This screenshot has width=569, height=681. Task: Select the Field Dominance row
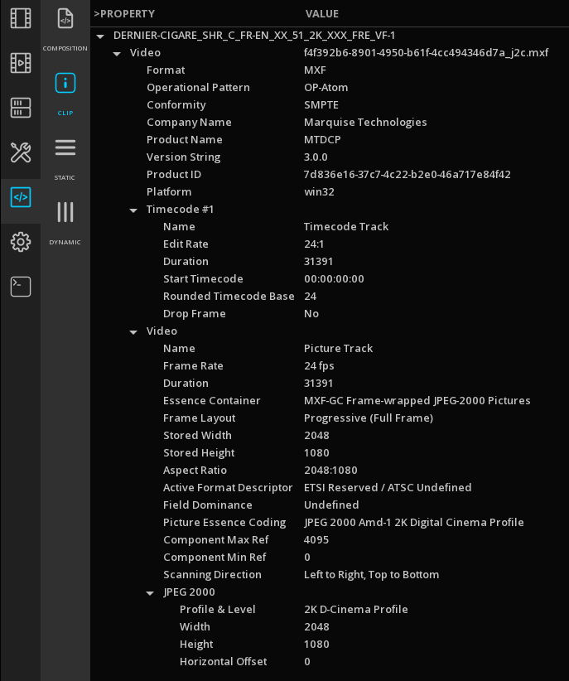330,505
